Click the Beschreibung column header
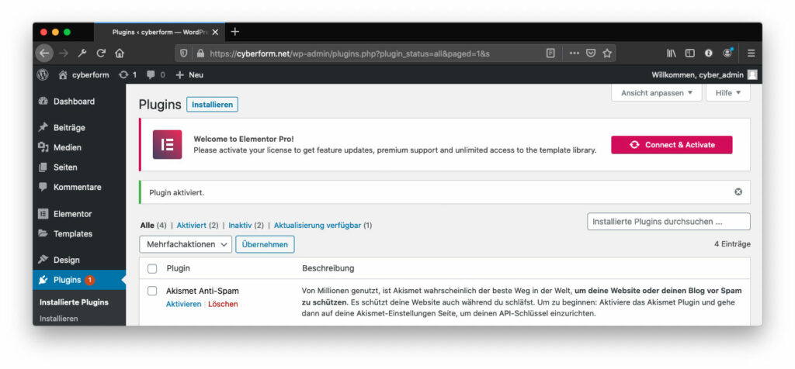 (x=328, y=268)
